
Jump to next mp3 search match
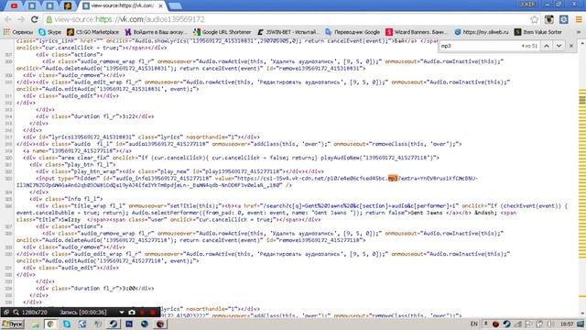(x=559, y=46)
